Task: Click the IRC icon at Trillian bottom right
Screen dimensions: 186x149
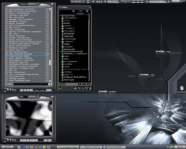Action: 90,88
